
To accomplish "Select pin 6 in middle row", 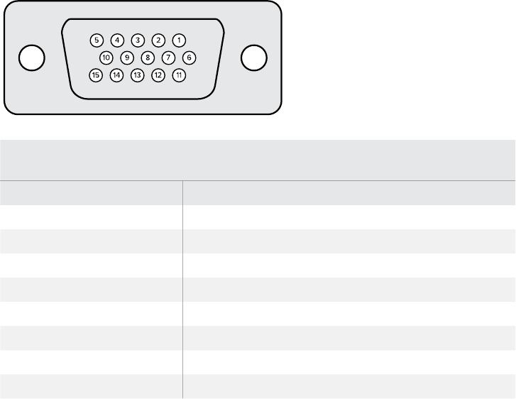I will [190, 58].
